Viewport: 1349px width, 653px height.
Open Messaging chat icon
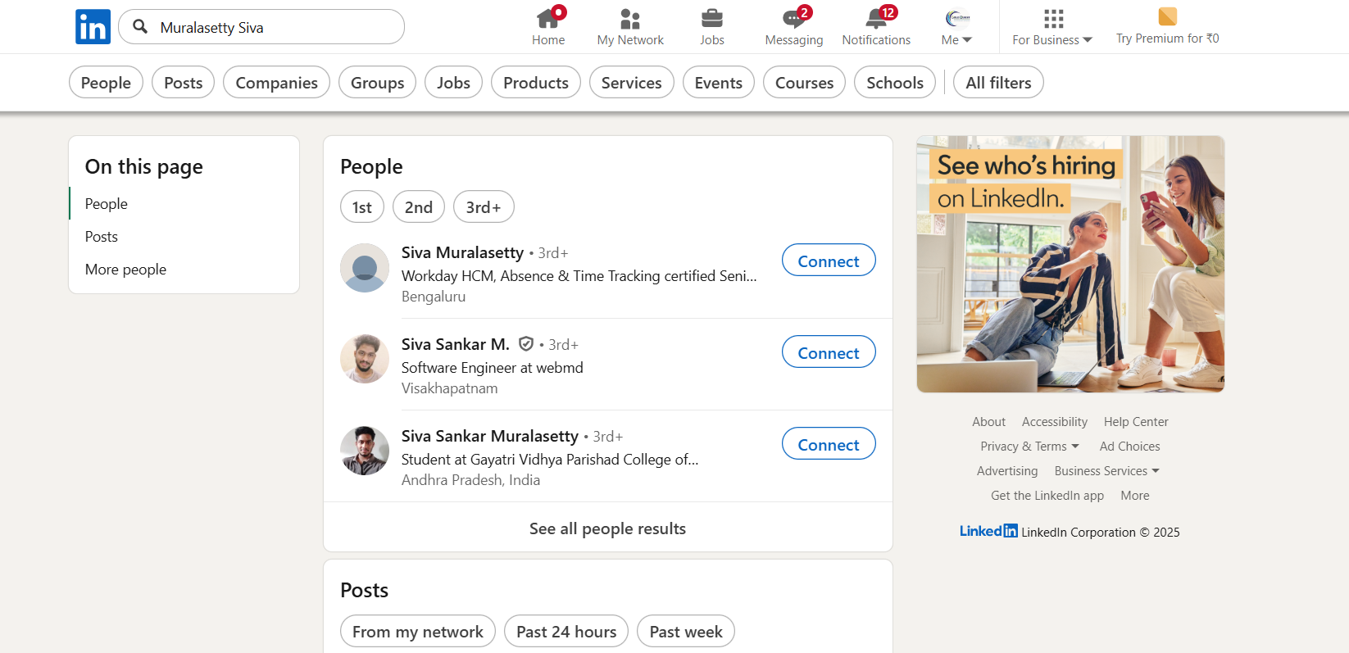pyautogui.click(x=793, y=19)
